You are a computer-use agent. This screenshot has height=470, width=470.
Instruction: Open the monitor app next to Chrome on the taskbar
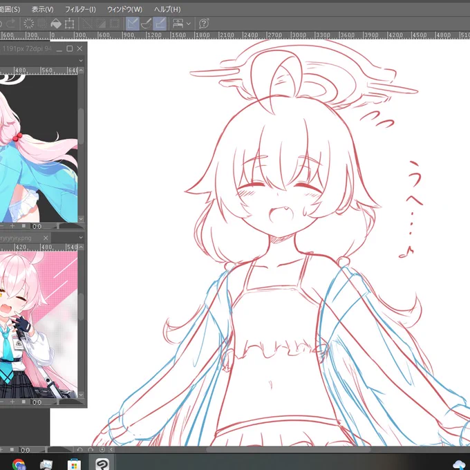[x=46, y=464]
